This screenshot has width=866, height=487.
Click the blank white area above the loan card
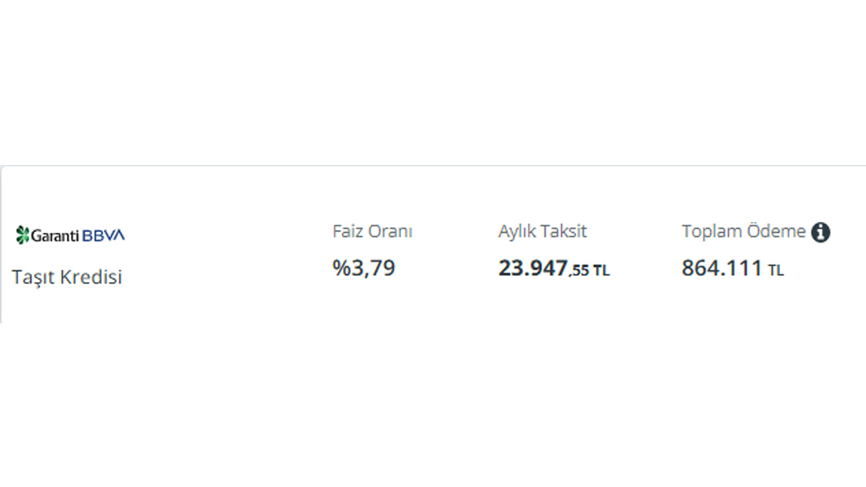pyautogui.click(x=433, y=81)
